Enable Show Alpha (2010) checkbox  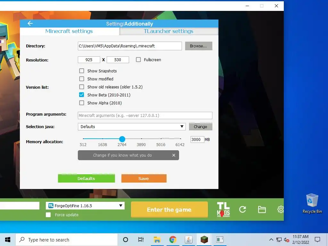pos(82,103)
